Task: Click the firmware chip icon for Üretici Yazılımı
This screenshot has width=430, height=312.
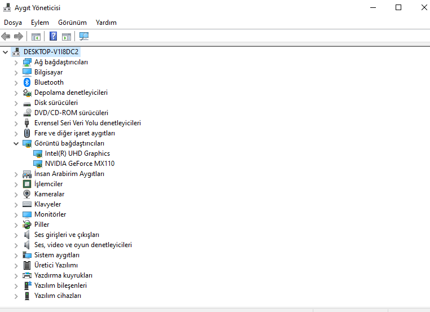Action: tap(27, 265)
